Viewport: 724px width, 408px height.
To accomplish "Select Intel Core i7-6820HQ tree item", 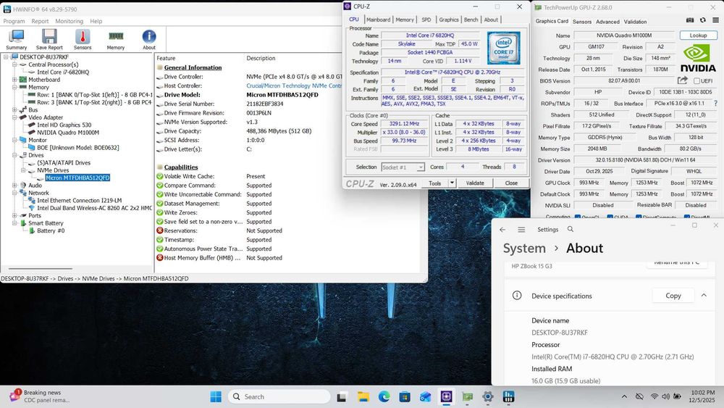I will click(63, 72).
